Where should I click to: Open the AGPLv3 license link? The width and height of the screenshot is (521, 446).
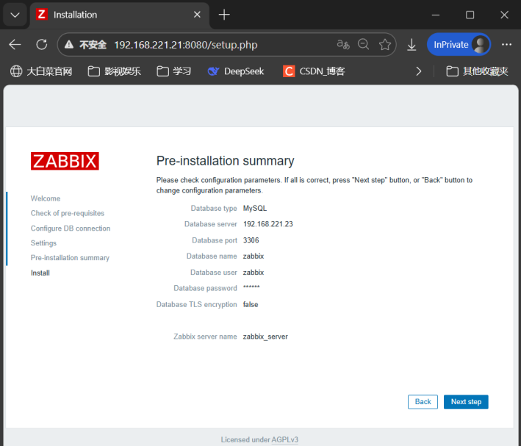coord(285,439)
